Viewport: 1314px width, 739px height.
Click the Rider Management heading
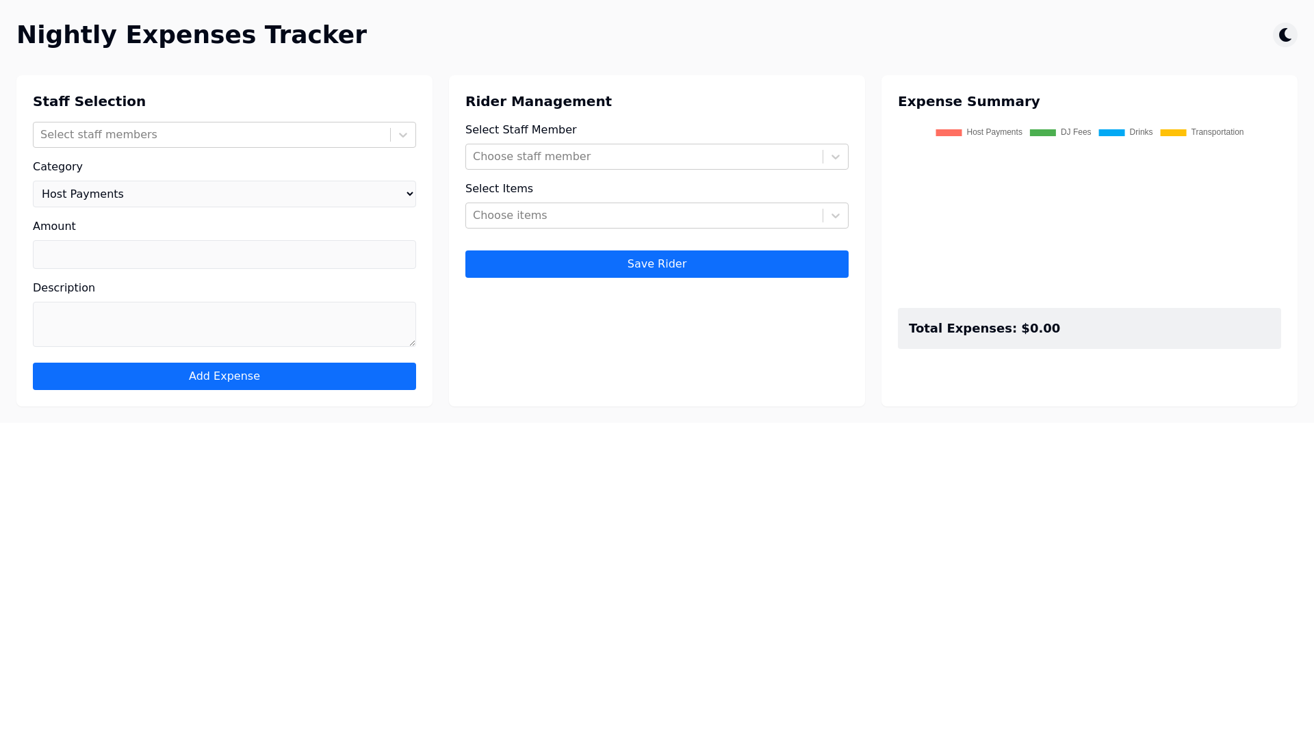(x=539, y=101)
